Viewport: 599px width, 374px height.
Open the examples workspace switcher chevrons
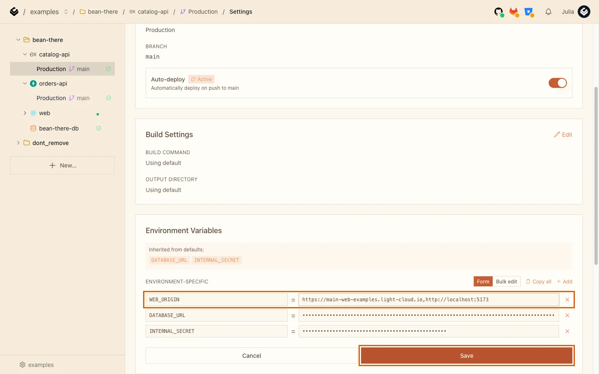tap(66, 12)
